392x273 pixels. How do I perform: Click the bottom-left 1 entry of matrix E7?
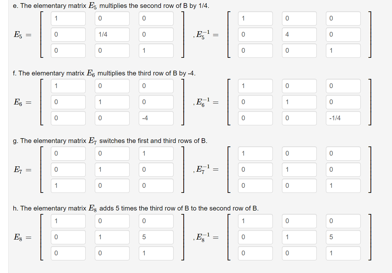pos(68,186)
